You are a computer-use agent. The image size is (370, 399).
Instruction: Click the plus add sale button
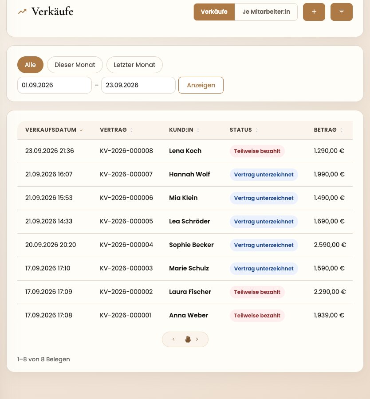[x=314, y=12]
